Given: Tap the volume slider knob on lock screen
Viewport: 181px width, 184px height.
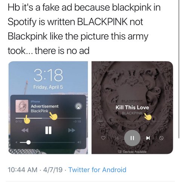Looking at the screenshot, I should point(29,142).
